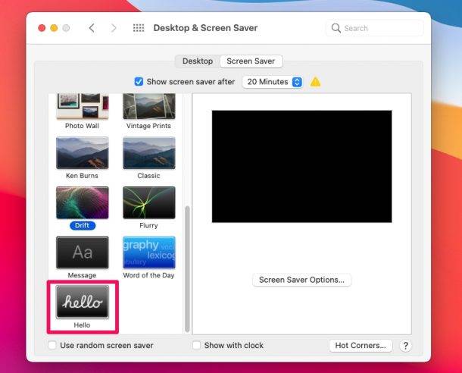Click the screen saver list scrollbar
Image resolution: width=462 pixels, height=373 pixels.
tap(187, 269)
